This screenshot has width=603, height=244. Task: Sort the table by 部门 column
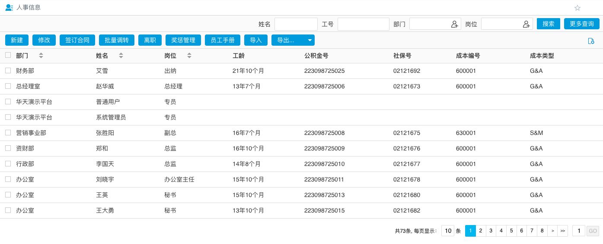tap(41, 56)
